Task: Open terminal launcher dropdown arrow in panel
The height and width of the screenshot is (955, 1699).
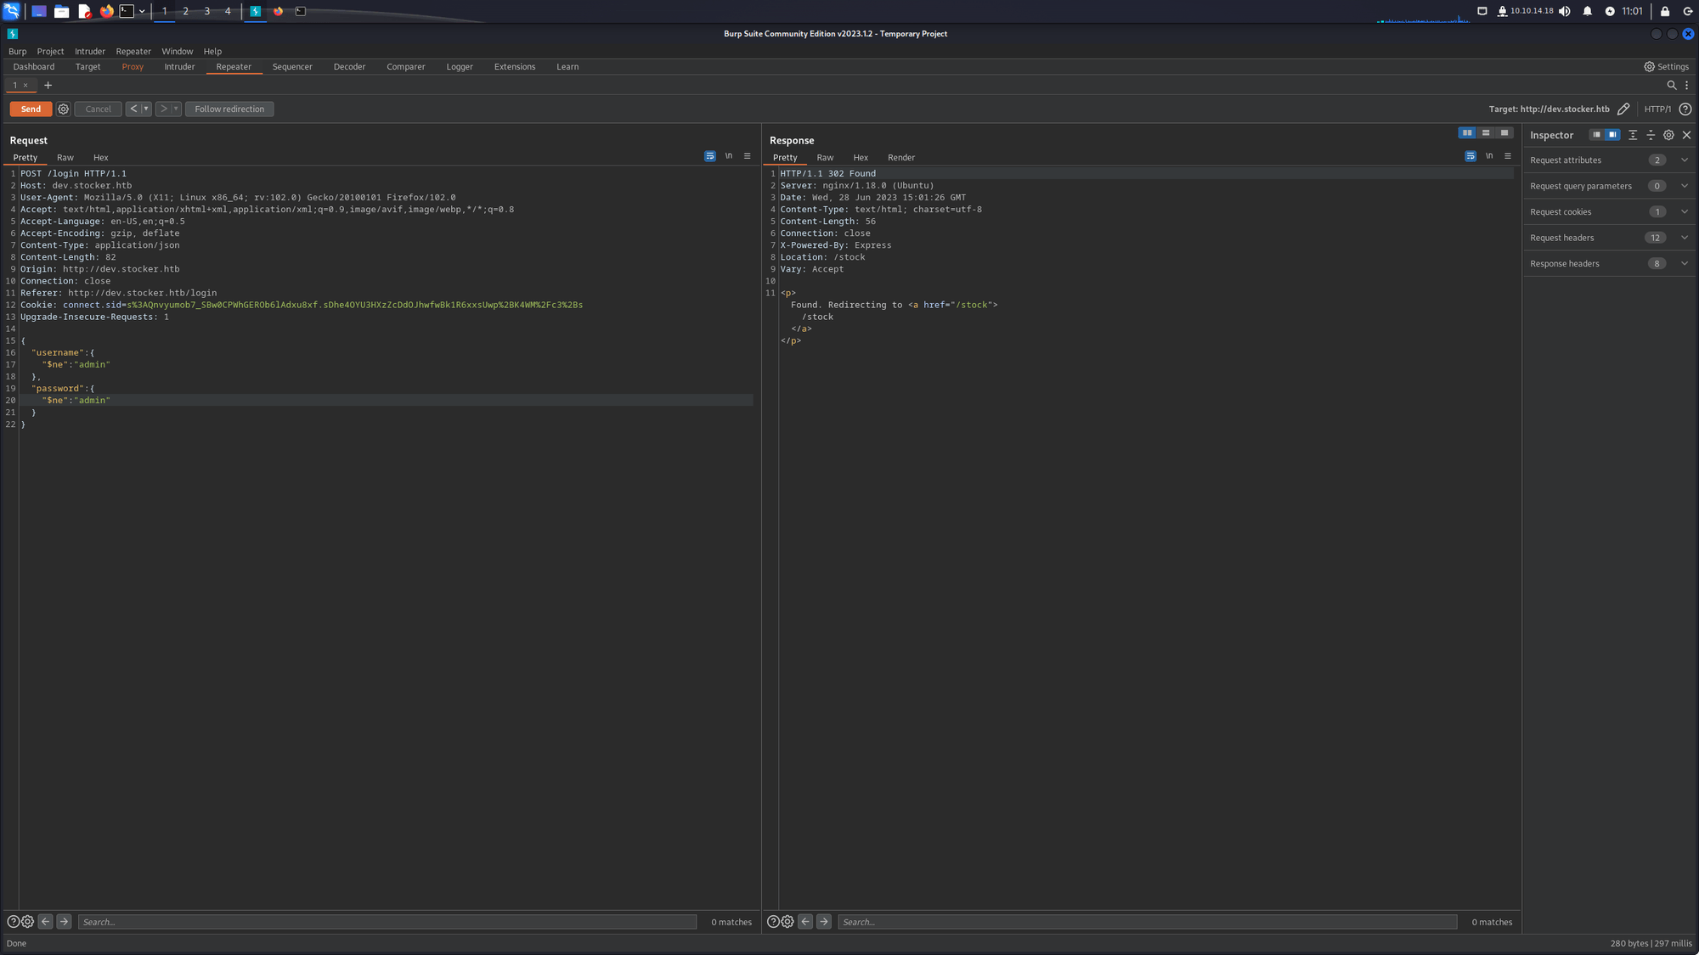Action: tap(142, 11)
